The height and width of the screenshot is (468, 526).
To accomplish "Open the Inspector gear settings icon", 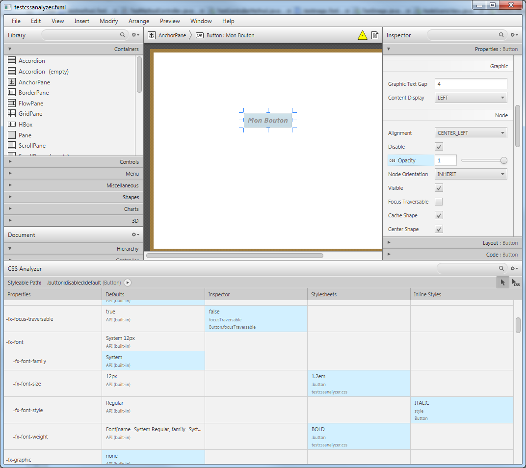I will coord(514,35).
